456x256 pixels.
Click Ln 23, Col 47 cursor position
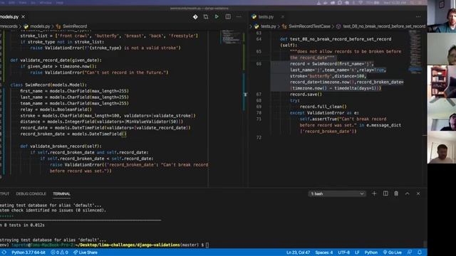pyautogui.click(x=298, y=252)
